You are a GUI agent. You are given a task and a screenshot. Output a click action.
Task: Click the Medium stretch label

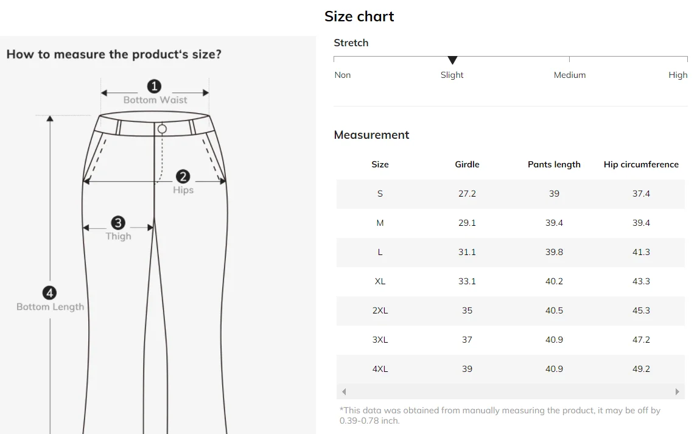click(570, 75)
